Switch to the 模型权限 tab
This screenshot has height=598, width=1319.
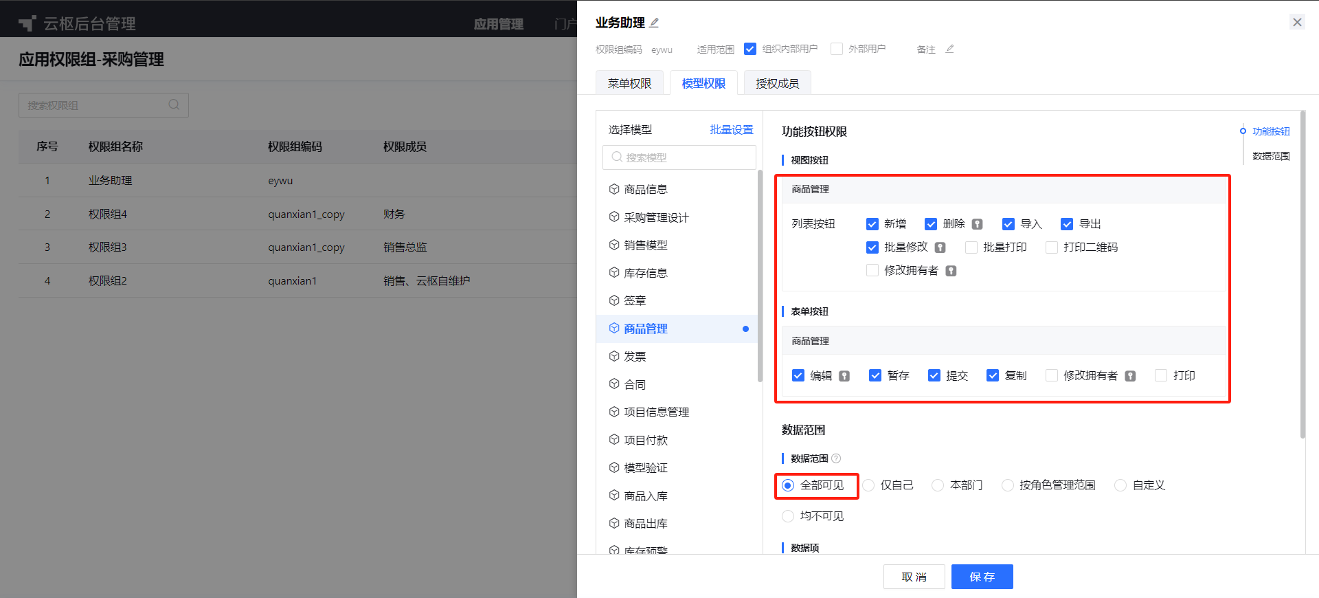(703, 83)
